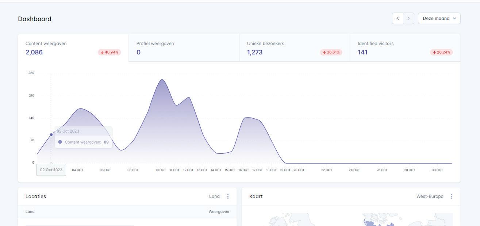Click the Weergaven column header
This screenshot has height=226, width=480.
219,212
